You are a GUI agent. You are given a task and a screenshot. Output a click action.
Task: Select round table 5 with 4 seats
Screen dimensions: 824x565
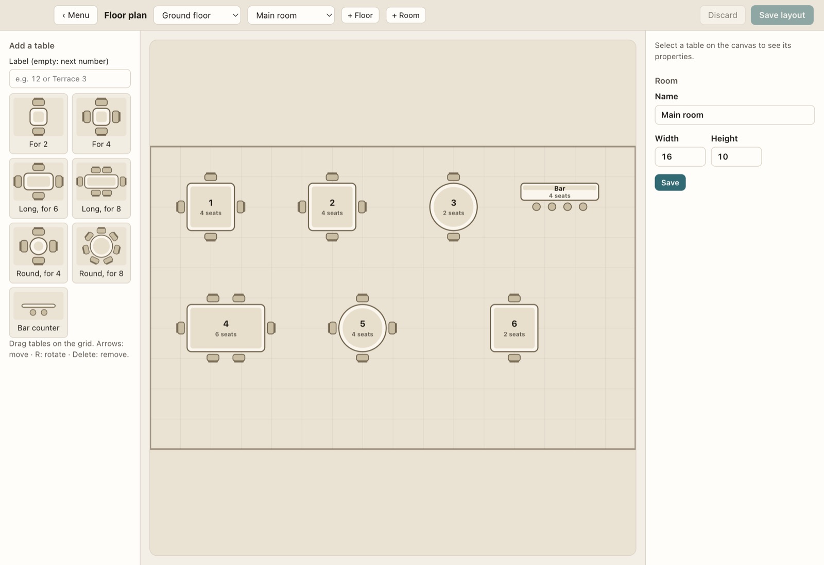click(x=363, y=328)
